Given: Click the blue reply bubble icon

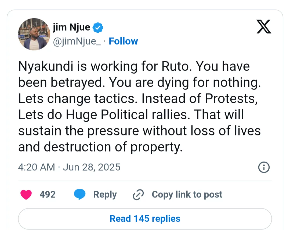Looking at the screenshot, I should tap(80, 195).
